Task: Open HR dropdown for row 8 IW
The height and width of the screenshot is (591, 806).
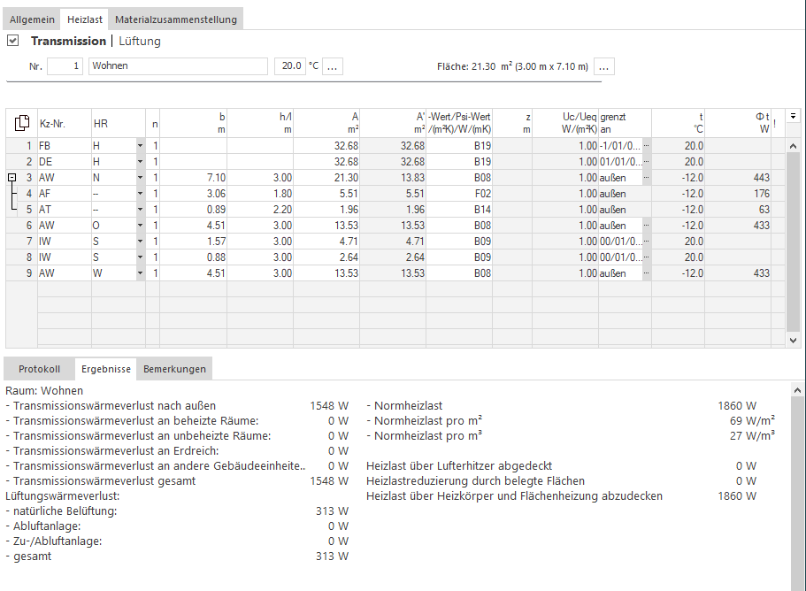Action: click(x=140, y=257)
